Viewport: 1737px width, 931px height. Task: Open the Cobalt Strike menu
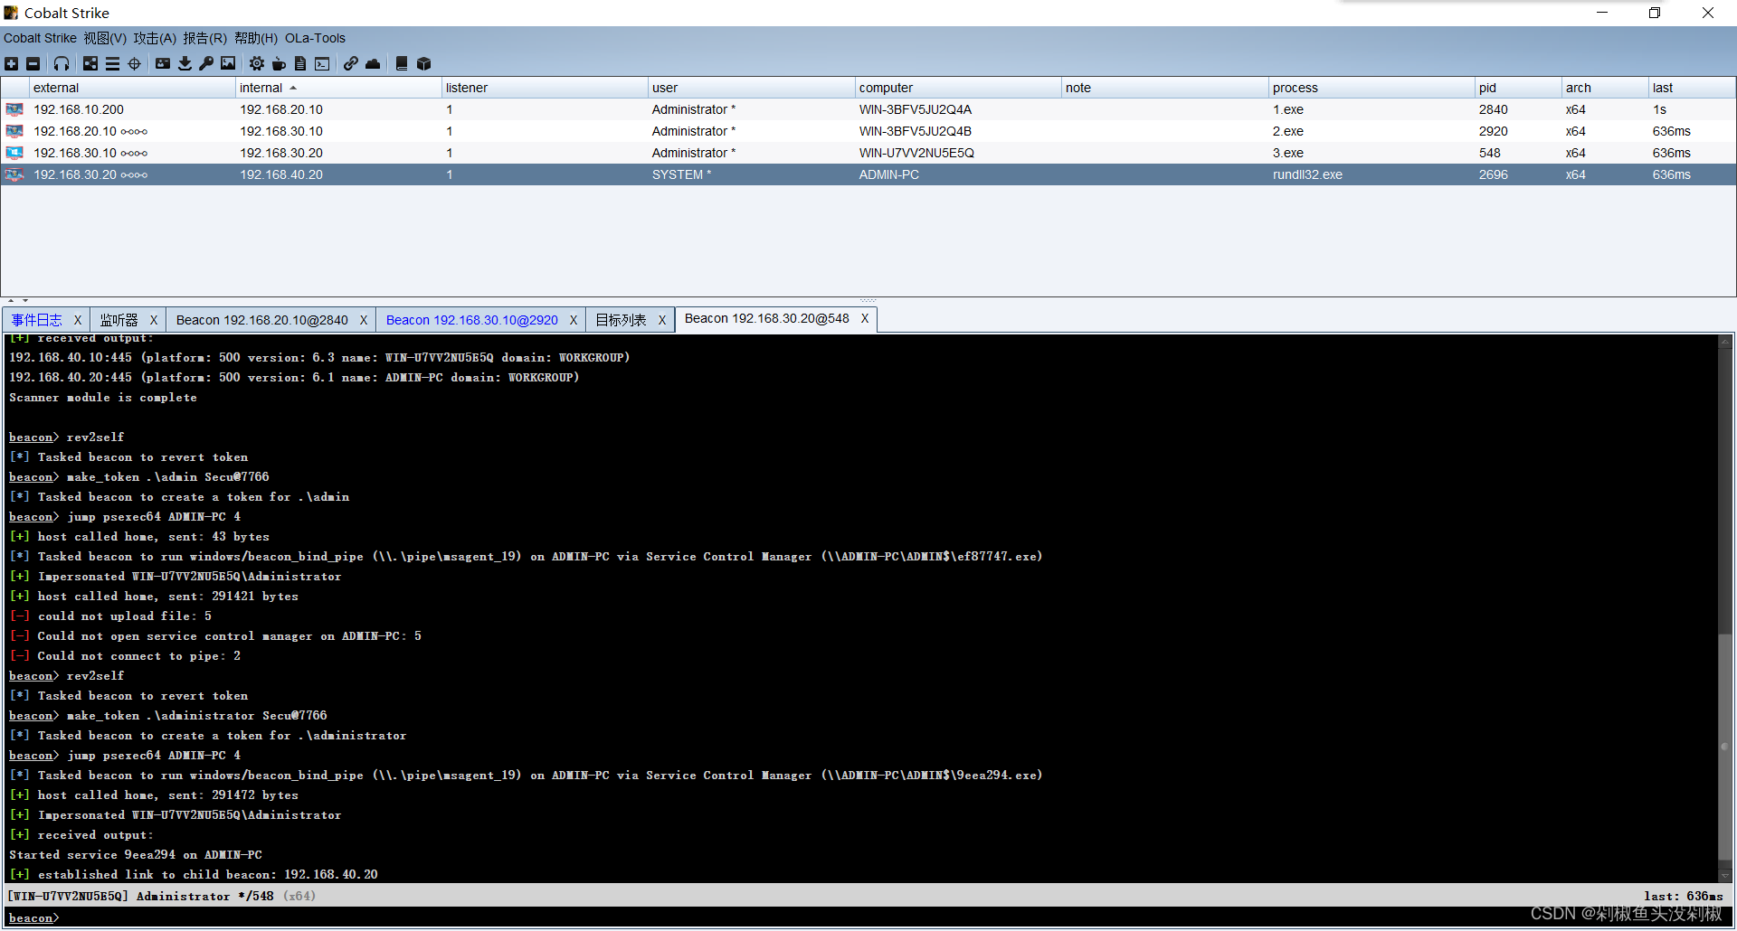tap(40, 38)
